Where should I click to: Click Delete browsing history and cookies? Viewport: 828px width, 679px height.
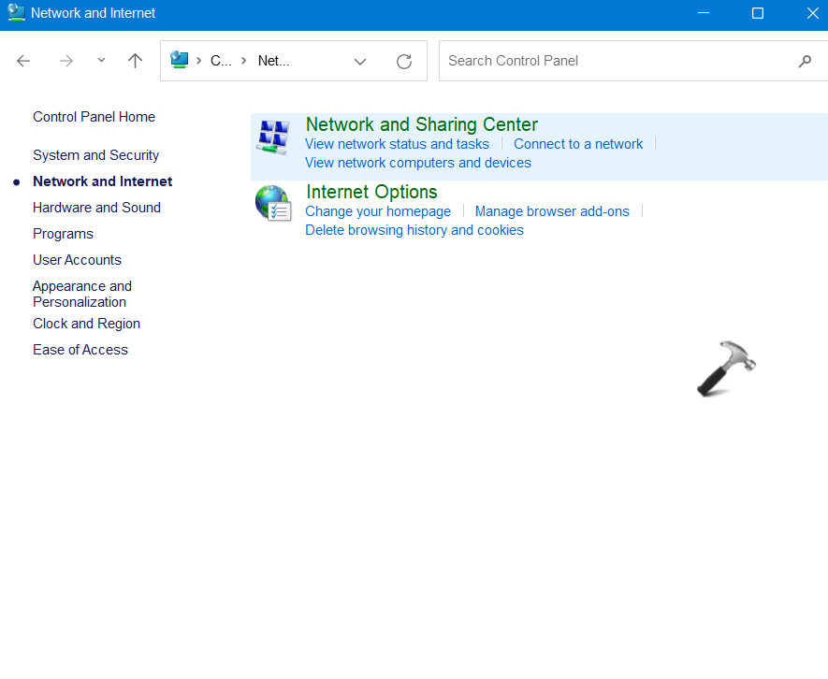[x=414, y=230]
